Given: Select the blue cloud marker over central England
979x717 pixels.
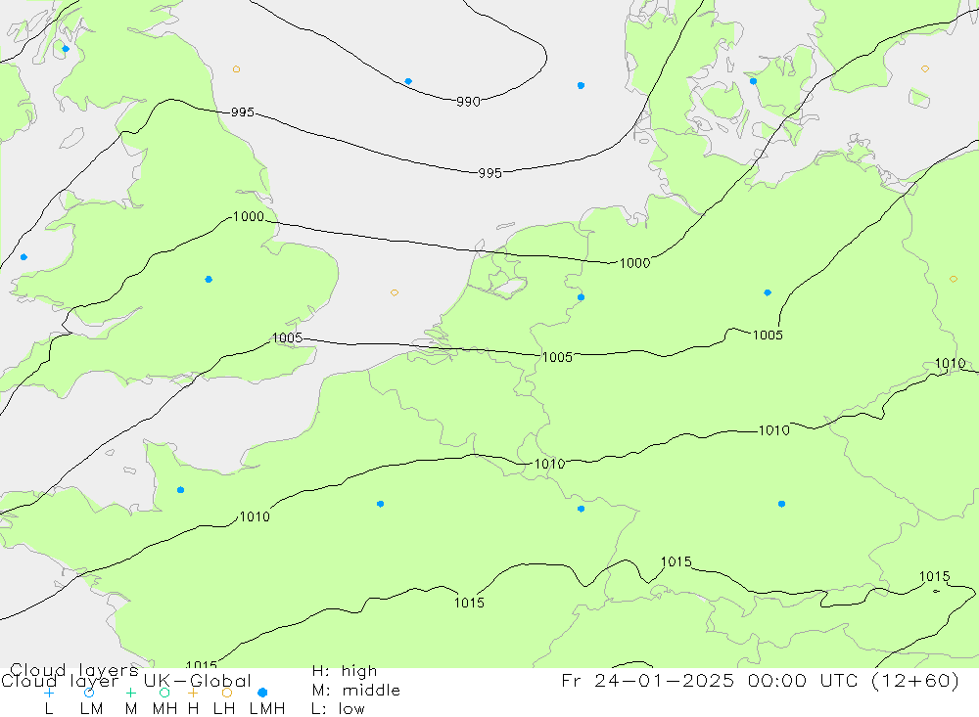Looking at the screenshot, I should [x=209, y=279].
